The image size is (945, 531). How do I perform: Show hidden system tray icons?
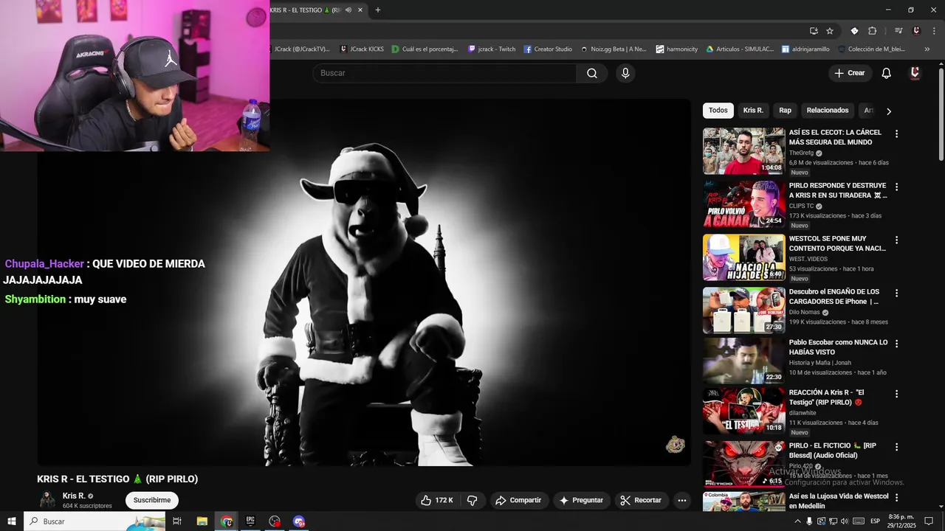coord(797,521)
